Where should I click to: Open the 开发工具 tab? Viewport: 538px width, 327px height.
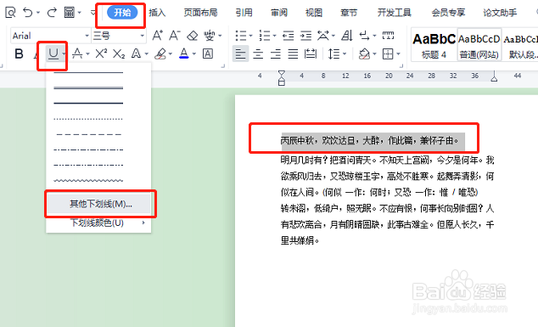click(395, 13)
